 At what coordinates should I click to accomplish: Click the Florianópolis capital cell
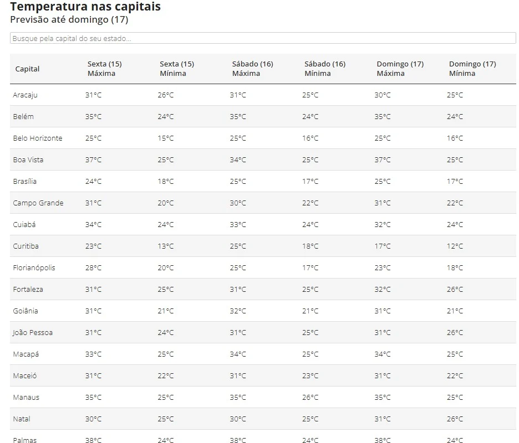tap(34, 268)
